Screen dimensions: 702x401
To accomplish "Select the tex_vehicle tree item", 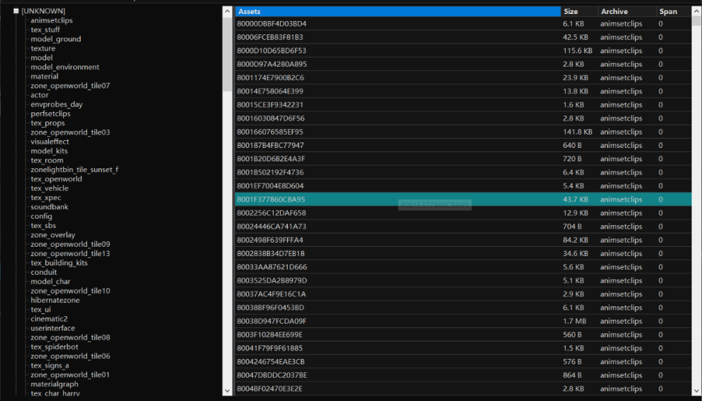I will [50, 188].
